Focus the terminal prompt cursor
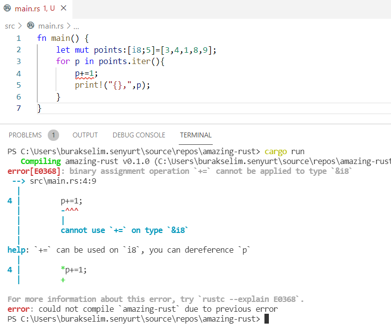Screen dimensions: 391x330 coord(266,319)
